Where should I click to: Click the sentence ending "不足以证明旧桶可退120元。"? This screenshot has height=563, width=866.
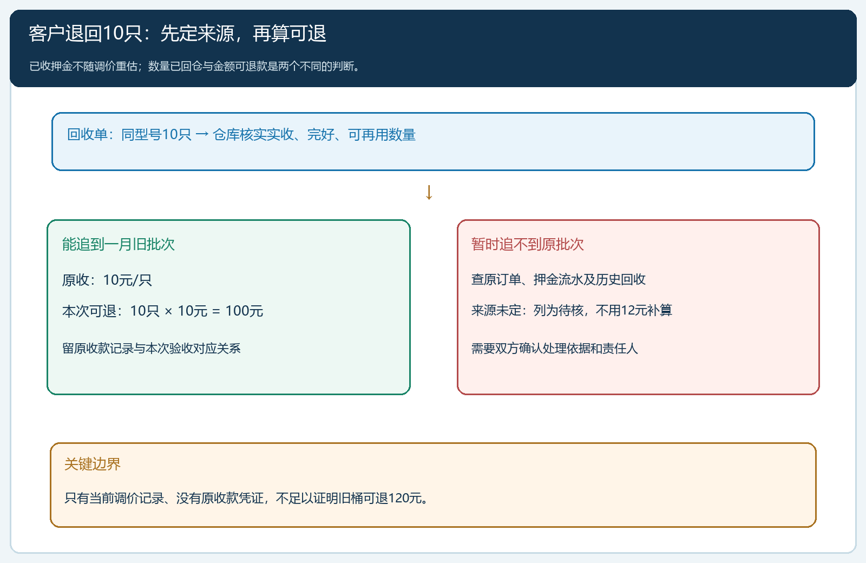pyautogui.click(x=248, y=498)
